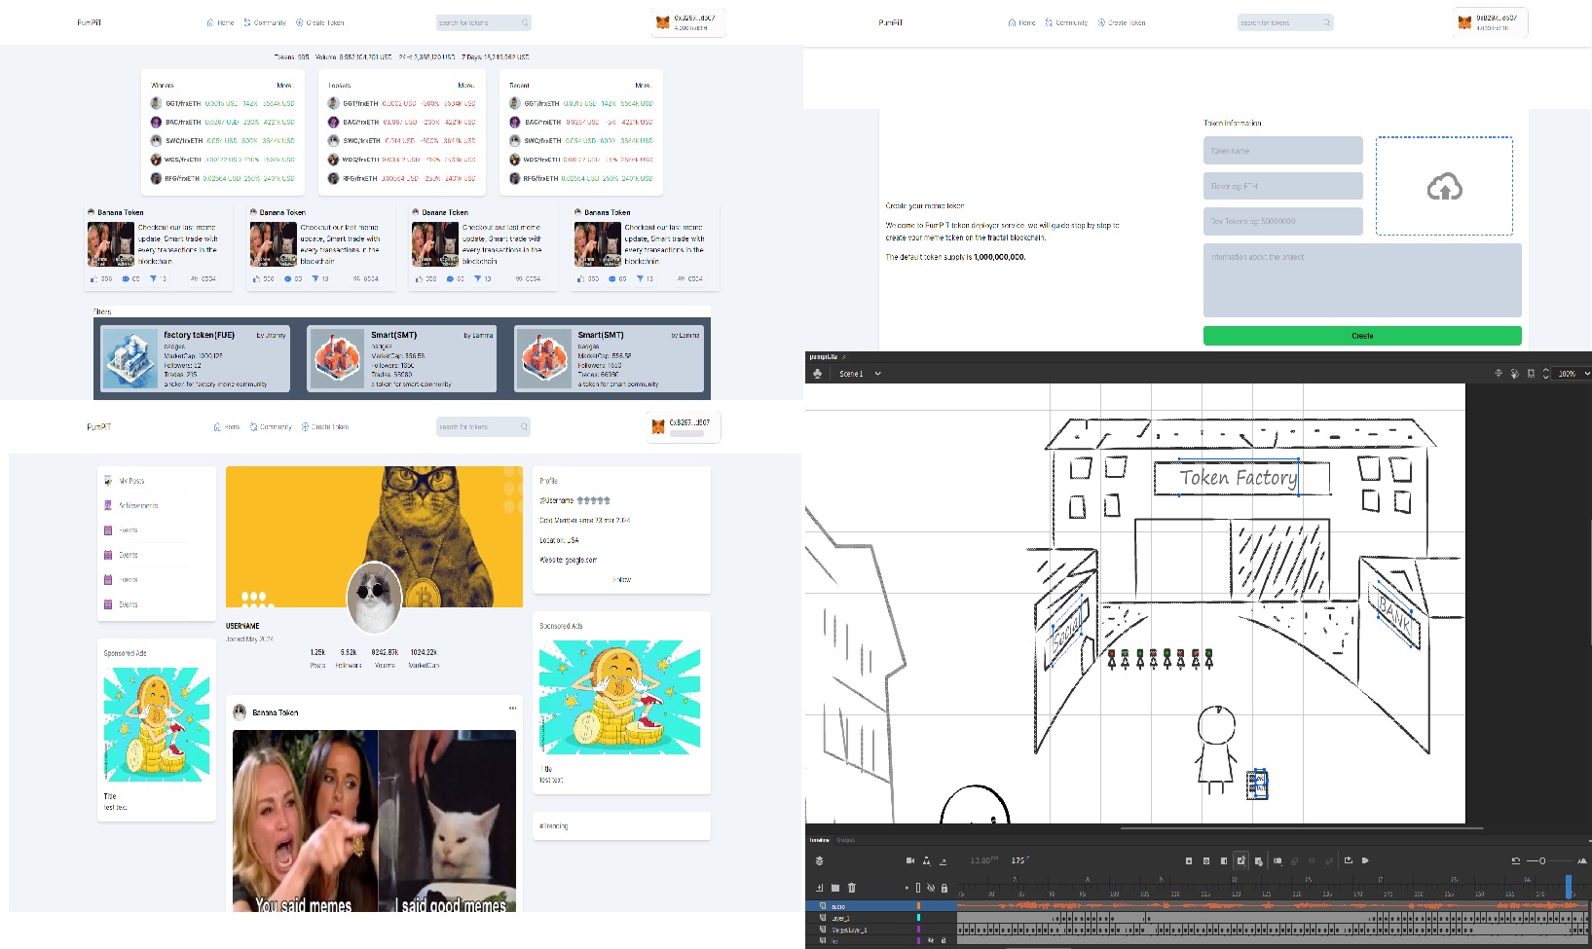The width and height of the screenshot is (1592, 949).
Task: Click More in the Winners card
Action: [283, 86]
